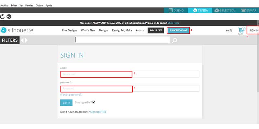Click SIGN IN in the header

(254, 30)
